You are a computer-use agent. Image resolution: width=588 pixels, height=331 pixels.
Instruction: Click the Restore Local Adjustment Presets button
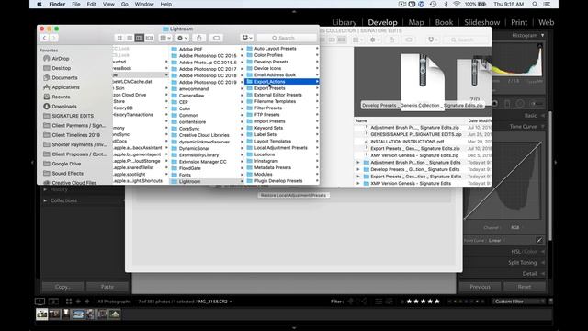pos(294,195)
